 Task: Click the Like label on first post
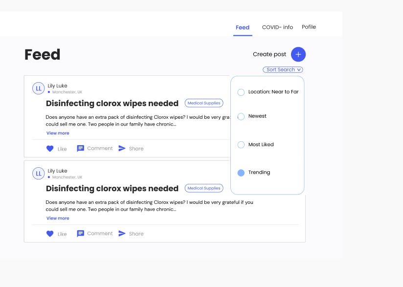62,149
